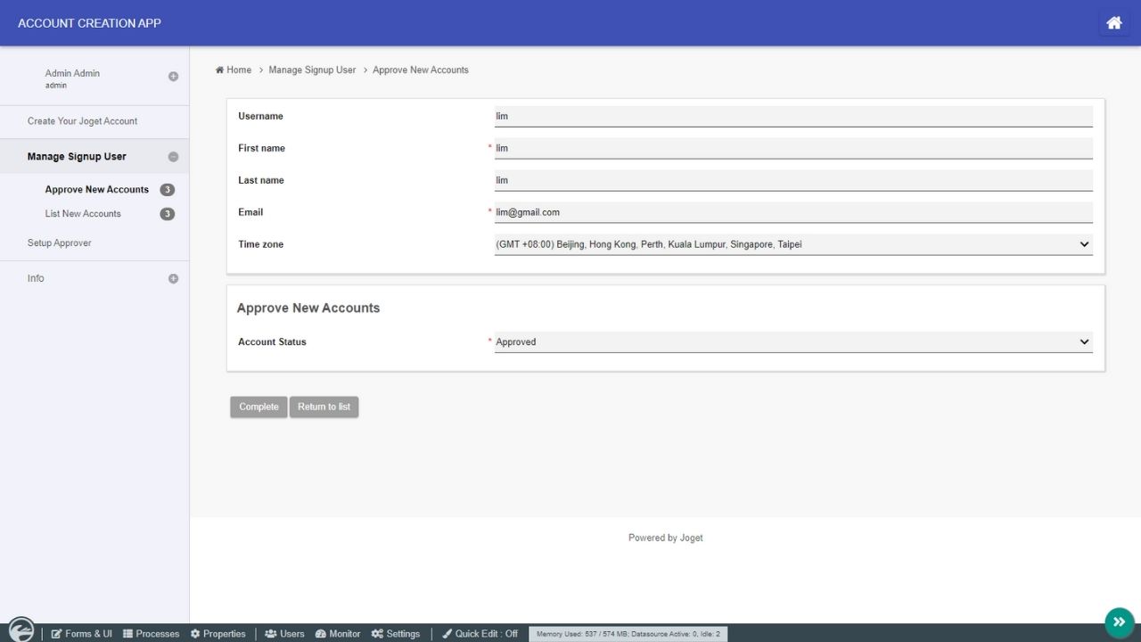The image size is (1141, 642).
Task: Select List New Accounts menu item
Action: 83,214
